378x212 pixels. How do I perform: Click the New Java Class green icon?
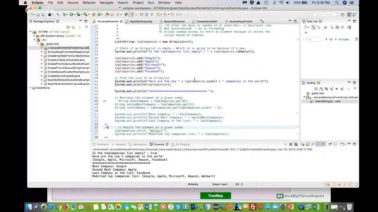pos(99,14)
